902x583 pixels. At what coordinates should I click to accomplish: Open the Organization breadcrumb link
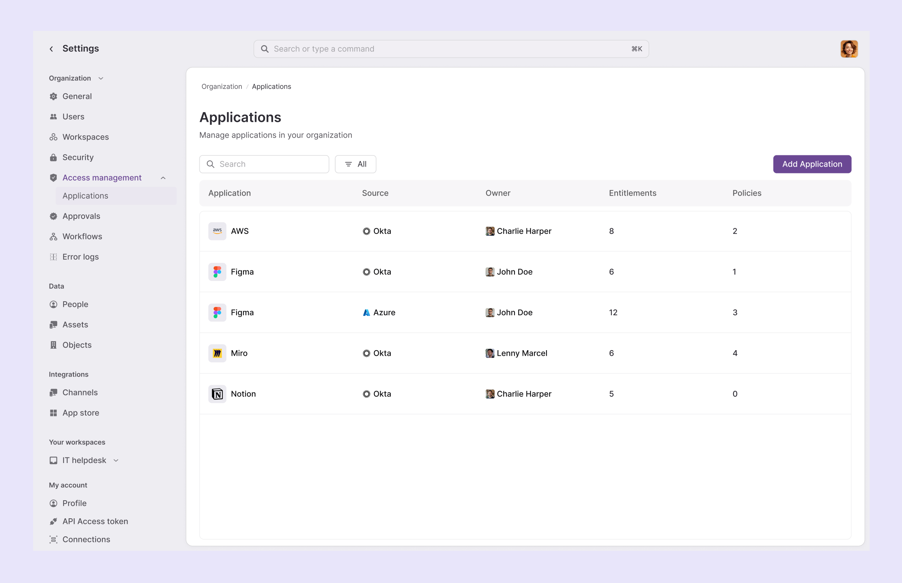(x=222, y=86)
